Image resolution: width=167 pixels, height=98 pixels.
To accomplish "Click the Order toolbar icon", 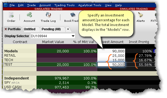I will tap(11, 15).
